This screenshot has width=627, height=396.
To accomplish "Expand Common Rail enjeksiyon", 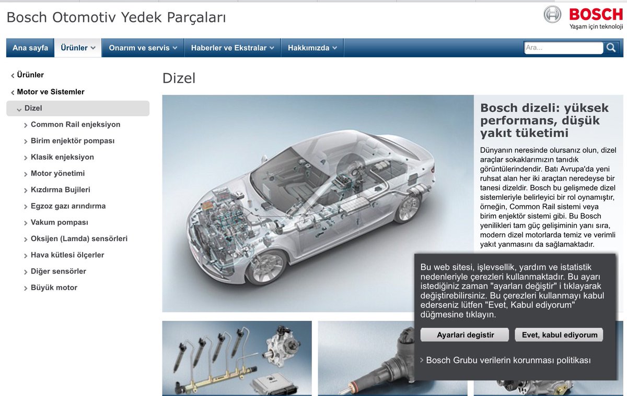I will pyautogui.click(x=75, y=125).
